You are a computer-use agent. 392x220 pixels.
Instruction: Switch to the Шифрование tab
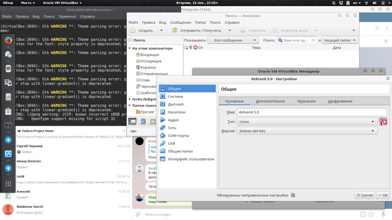click(x=340, y=101)
